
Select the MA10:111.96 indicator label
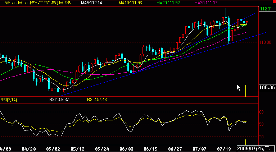pyautogui.click(x=130, y=3)
